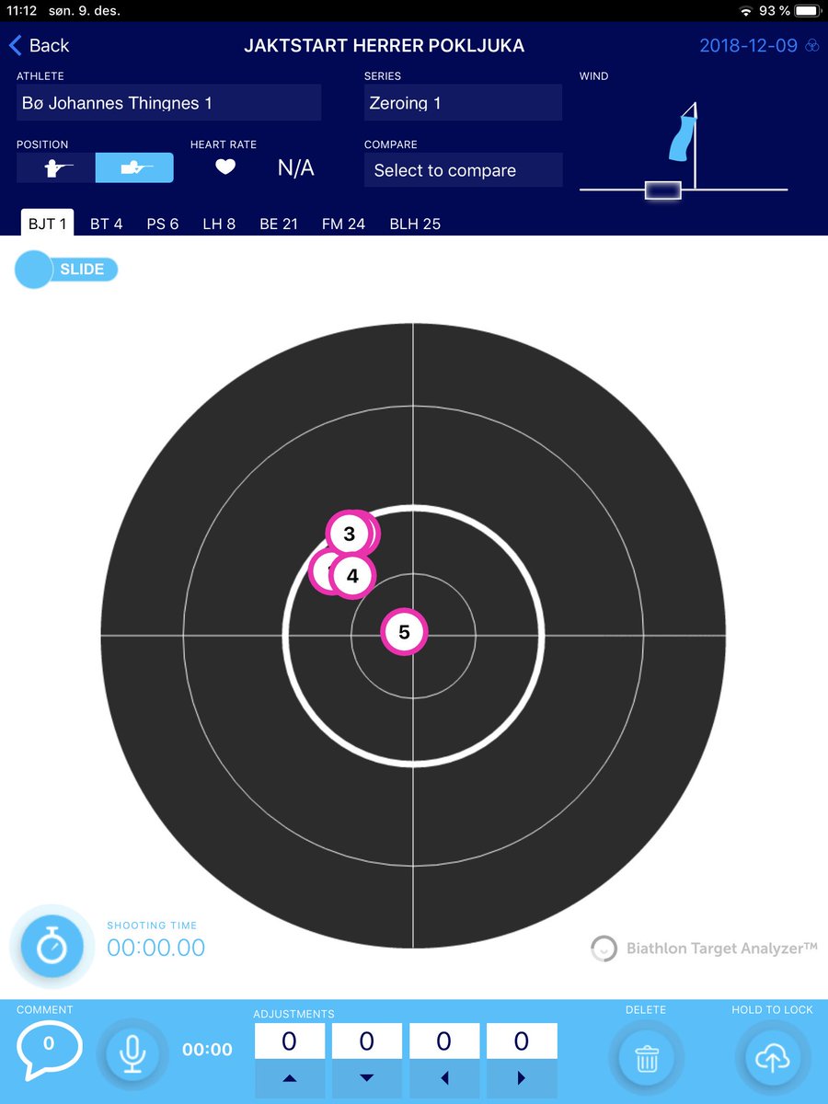Select shot marker 4 on target

[x=352, y=577]
